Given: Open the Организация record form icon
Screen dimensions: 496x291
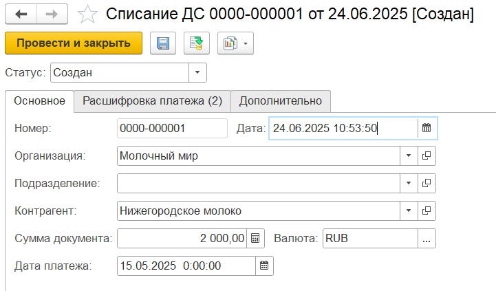Looking at the screenshot, I should click(427, 156).
